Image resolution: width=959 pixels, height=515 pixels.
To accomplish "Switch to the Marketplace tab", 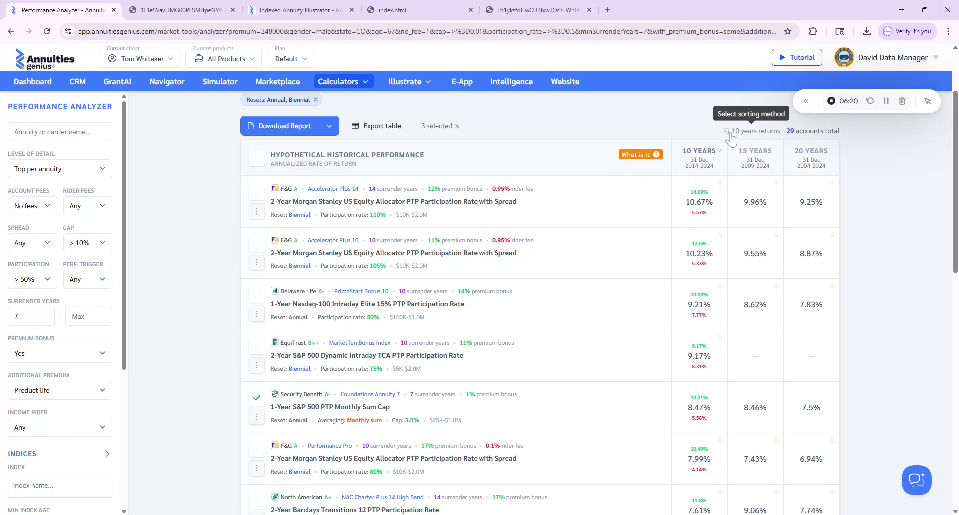I will click(277, 81).
